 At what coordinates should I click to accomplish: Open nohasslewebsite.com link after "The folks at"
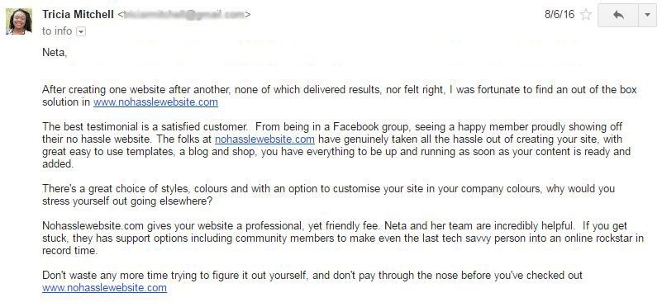[264, 139]
